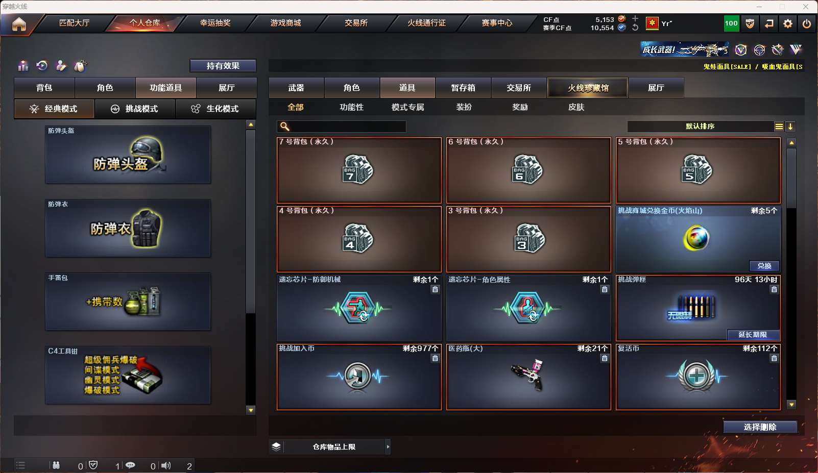This screenshot has width=818, height=473.
Task: Click the 选择删除 button
Action: [x=760, y=427]
